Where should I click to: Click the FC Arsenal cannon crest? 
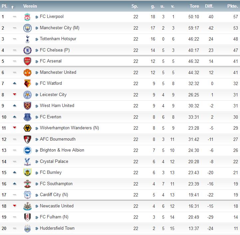tap(27, 61)
